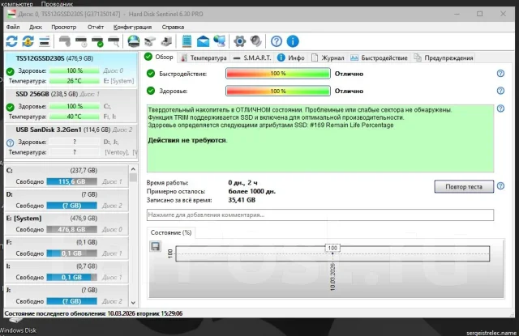Image resolution: width=519 pixels, height=336 pixels.
Task: Open the Диск menu
Action: 36,27
